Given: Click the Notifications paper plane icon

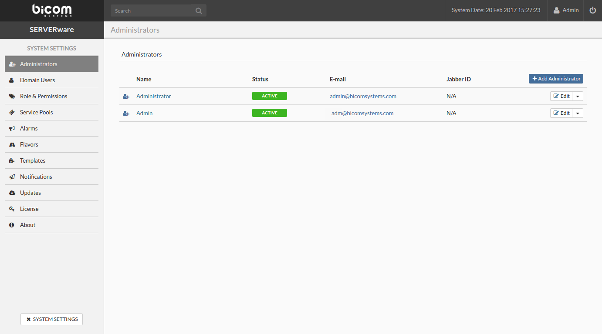Looking at the screenshot, I should (12, 177).
